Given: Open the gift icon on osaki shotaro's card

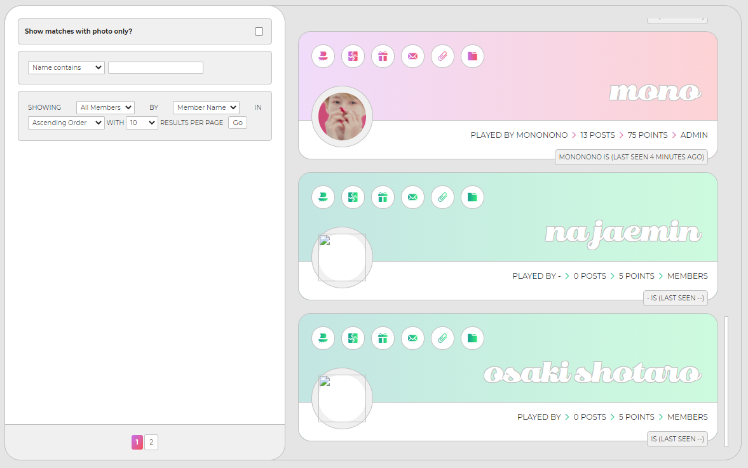Looking at the screenshot, I should click(x=383, y=338).
